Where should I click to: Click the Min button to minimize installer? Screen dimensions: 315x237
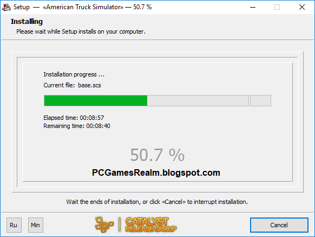coord(36,225)
